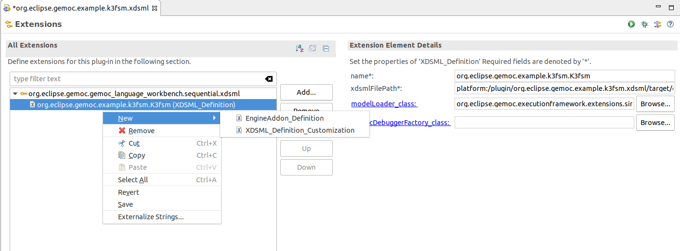Click the Extensions page header icon
Viewport: 680px width, 251px height.
tap(8, 24)
